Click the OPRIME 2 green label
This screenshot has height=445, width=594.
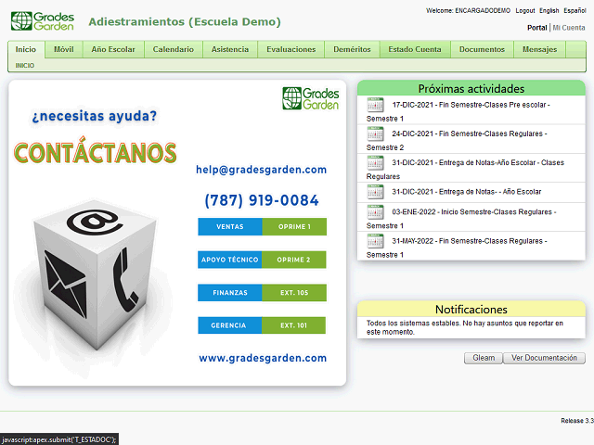[x=294, y=260]
